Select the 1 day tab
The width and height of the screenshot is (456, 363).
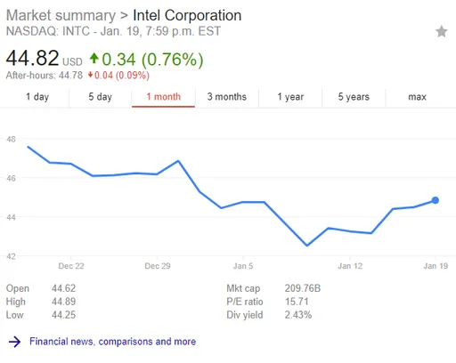pyautogui.click(x=37, y=97)
